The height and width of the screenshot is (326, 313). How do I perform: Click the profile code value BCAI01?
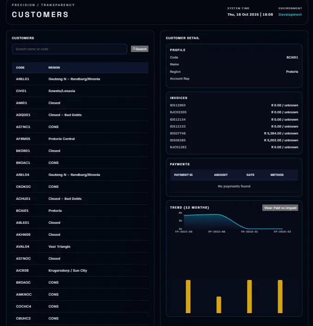coord(292,58)
